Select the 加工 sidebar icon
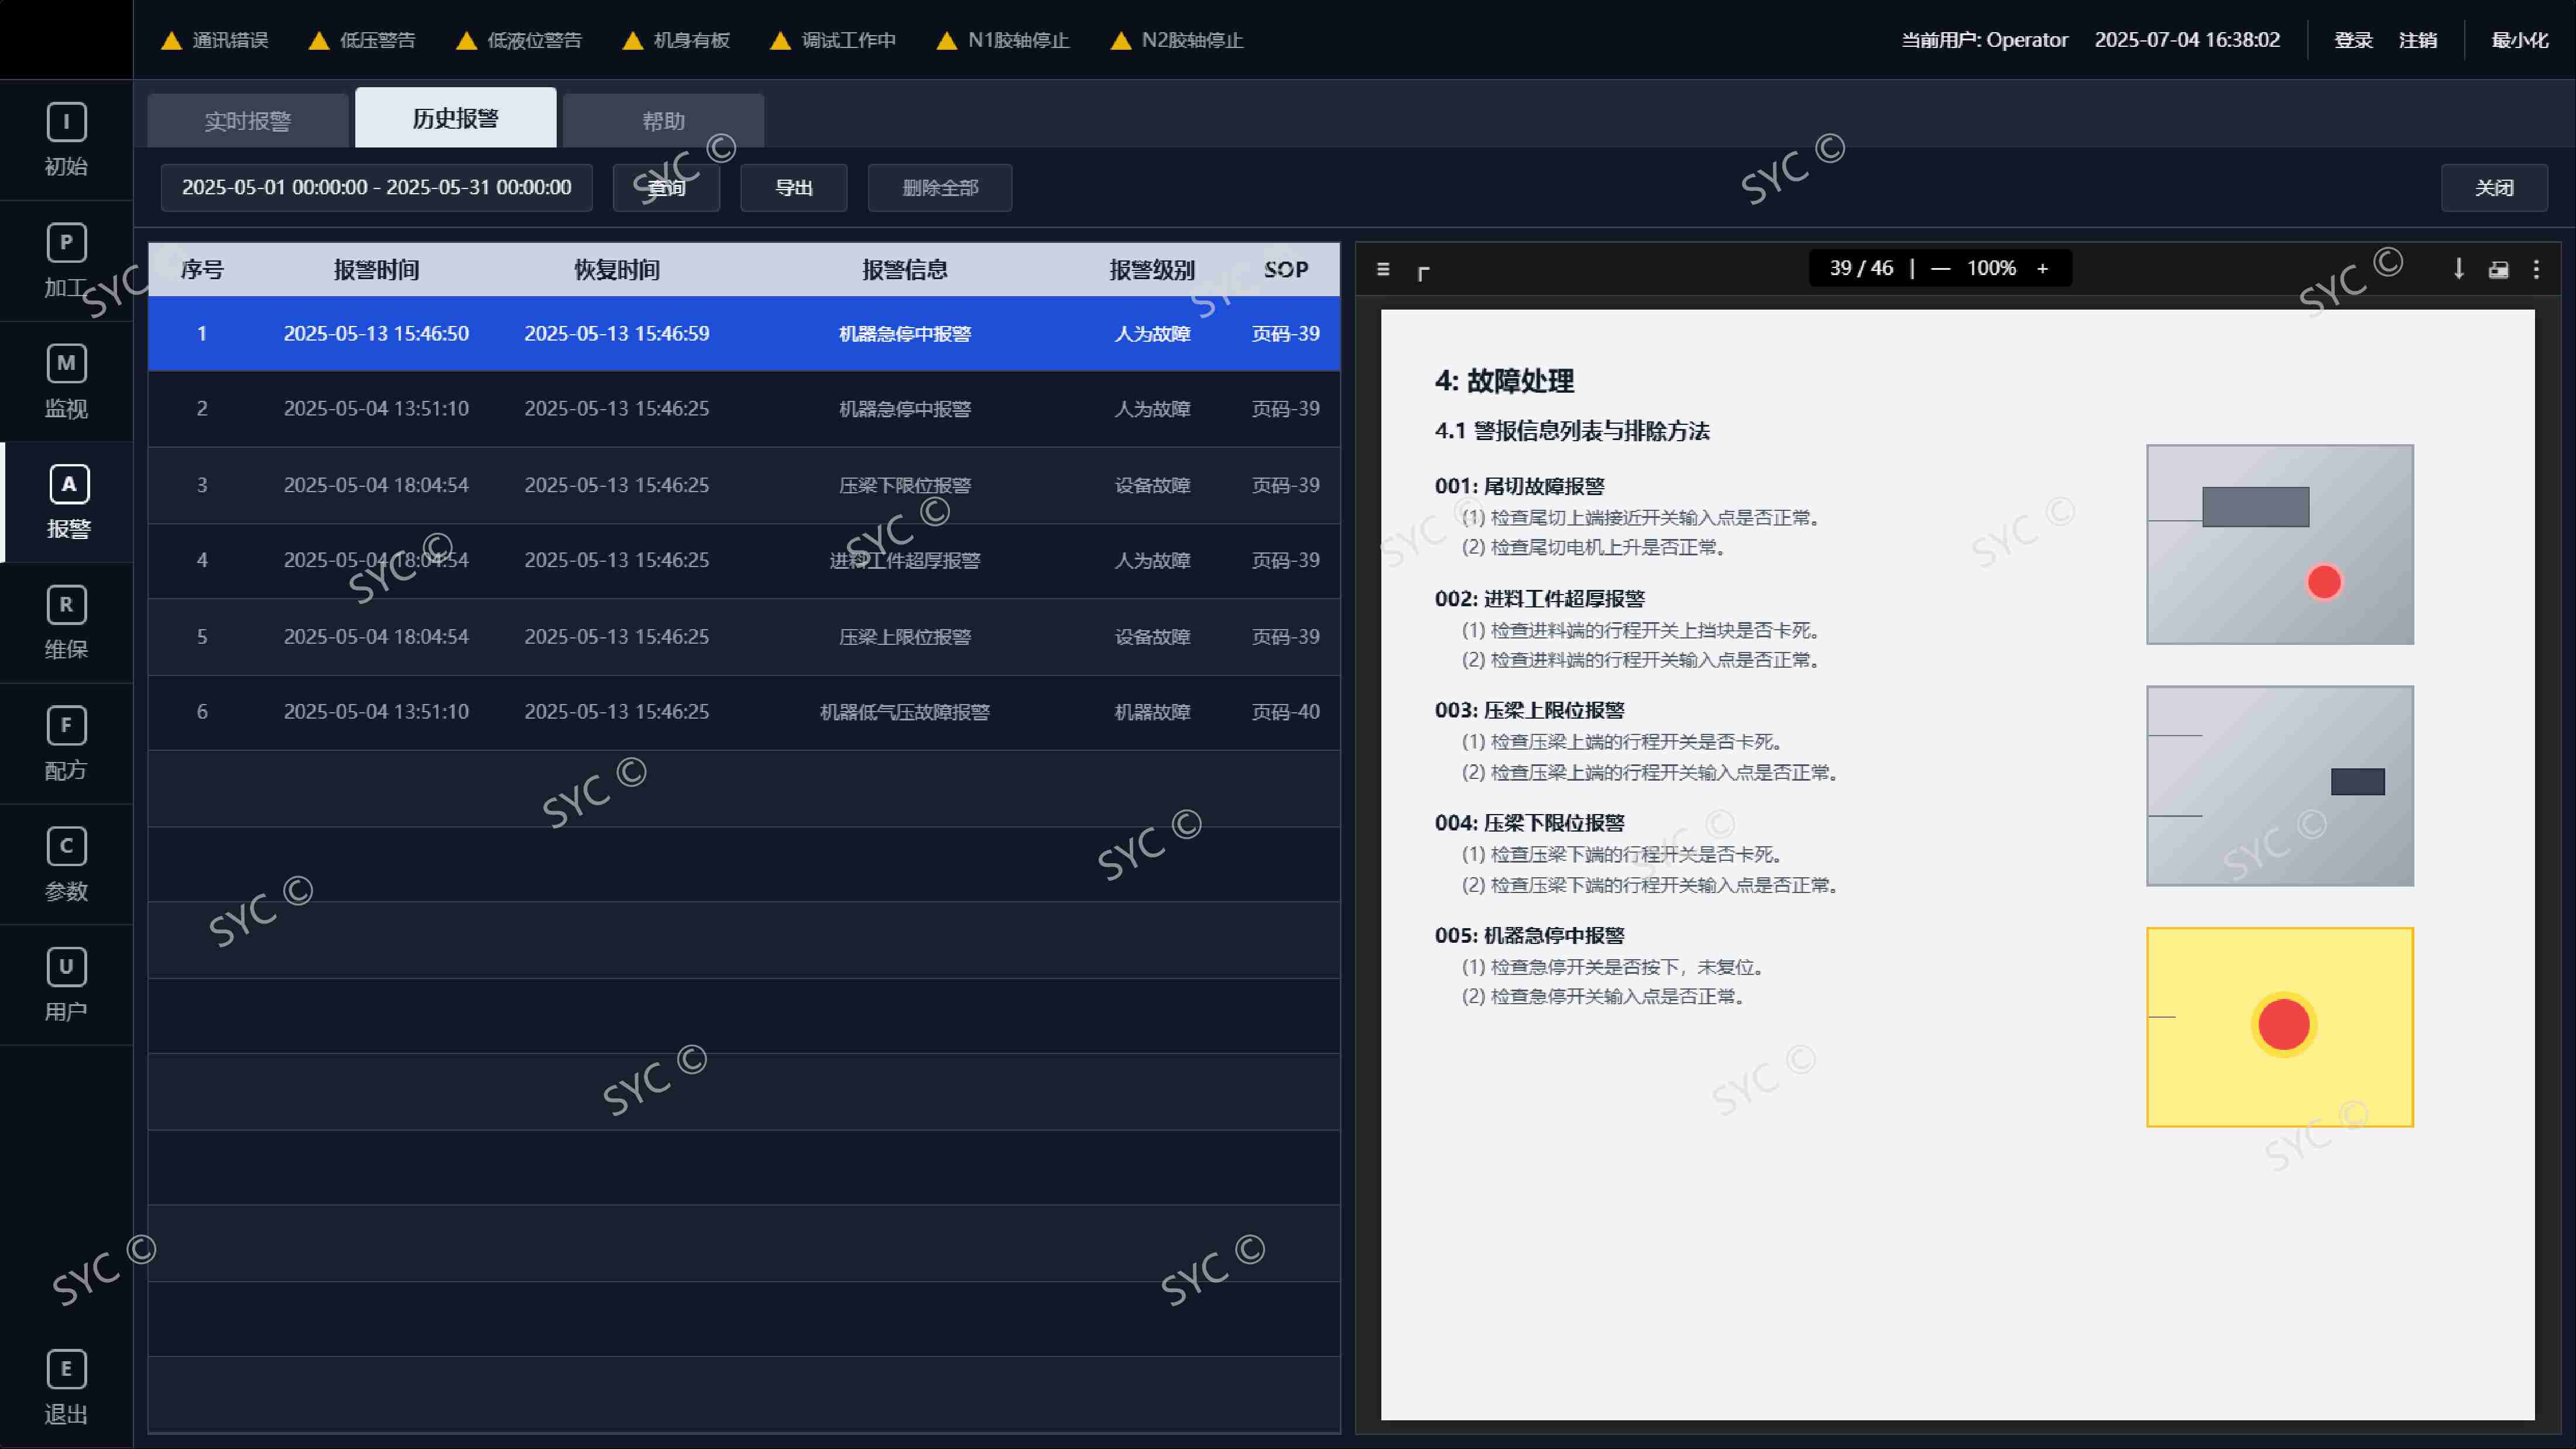The height and width of the screenshot is (1449, 2576). [66, 242]
